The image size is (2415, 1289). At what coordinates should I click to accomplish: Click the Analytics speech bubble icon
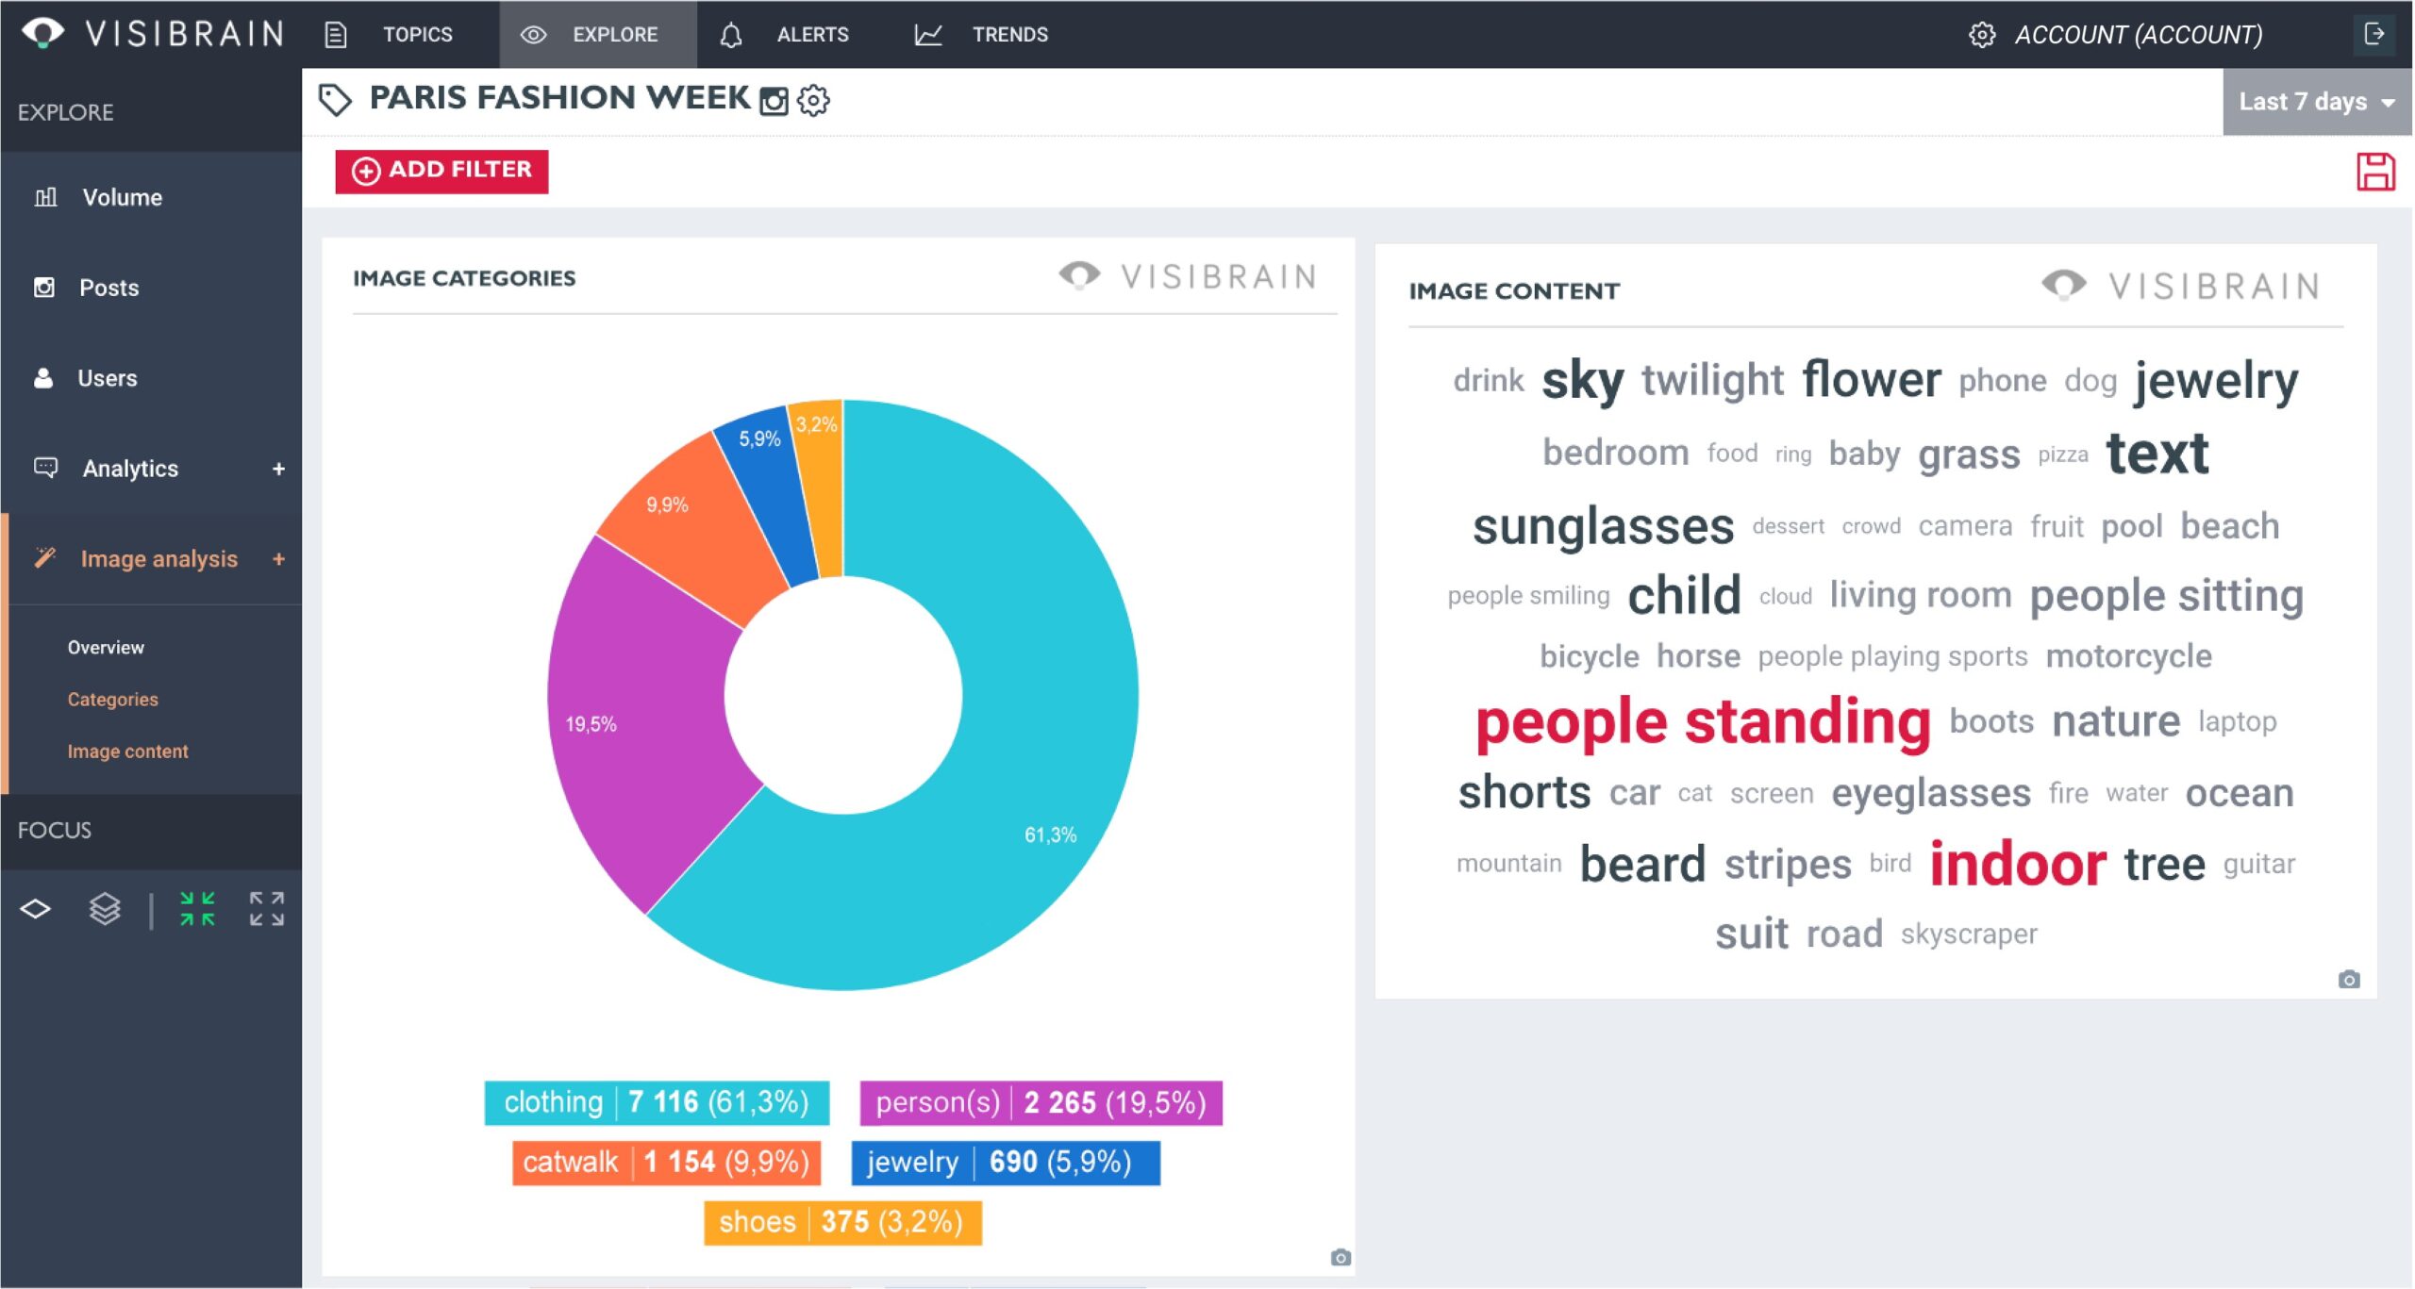[x=45, y=468]
